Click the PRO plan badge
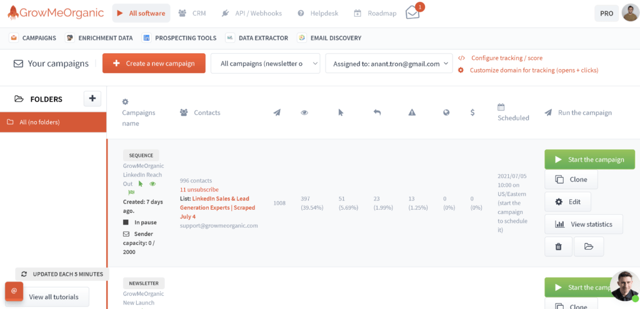The image size is (640, 309). (606, 13)
